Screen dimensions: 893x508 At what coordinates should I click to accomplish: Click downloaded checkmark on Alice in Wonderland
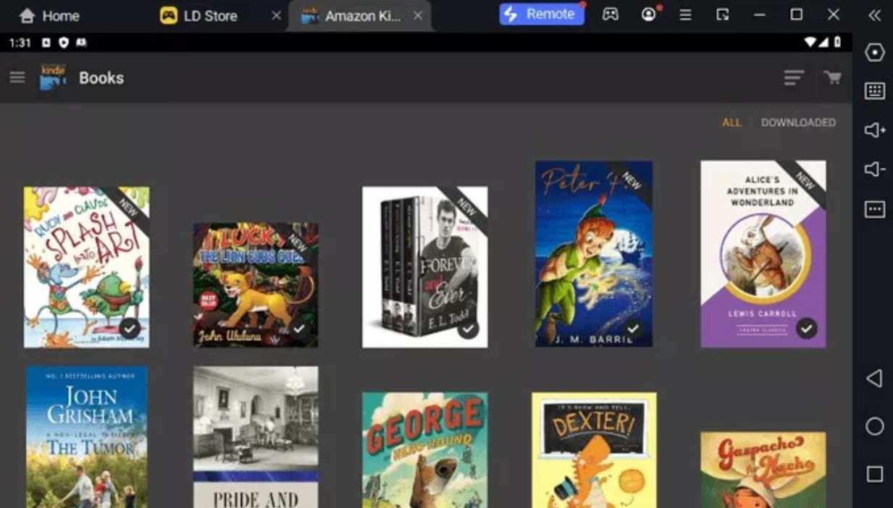click(806, 329)
